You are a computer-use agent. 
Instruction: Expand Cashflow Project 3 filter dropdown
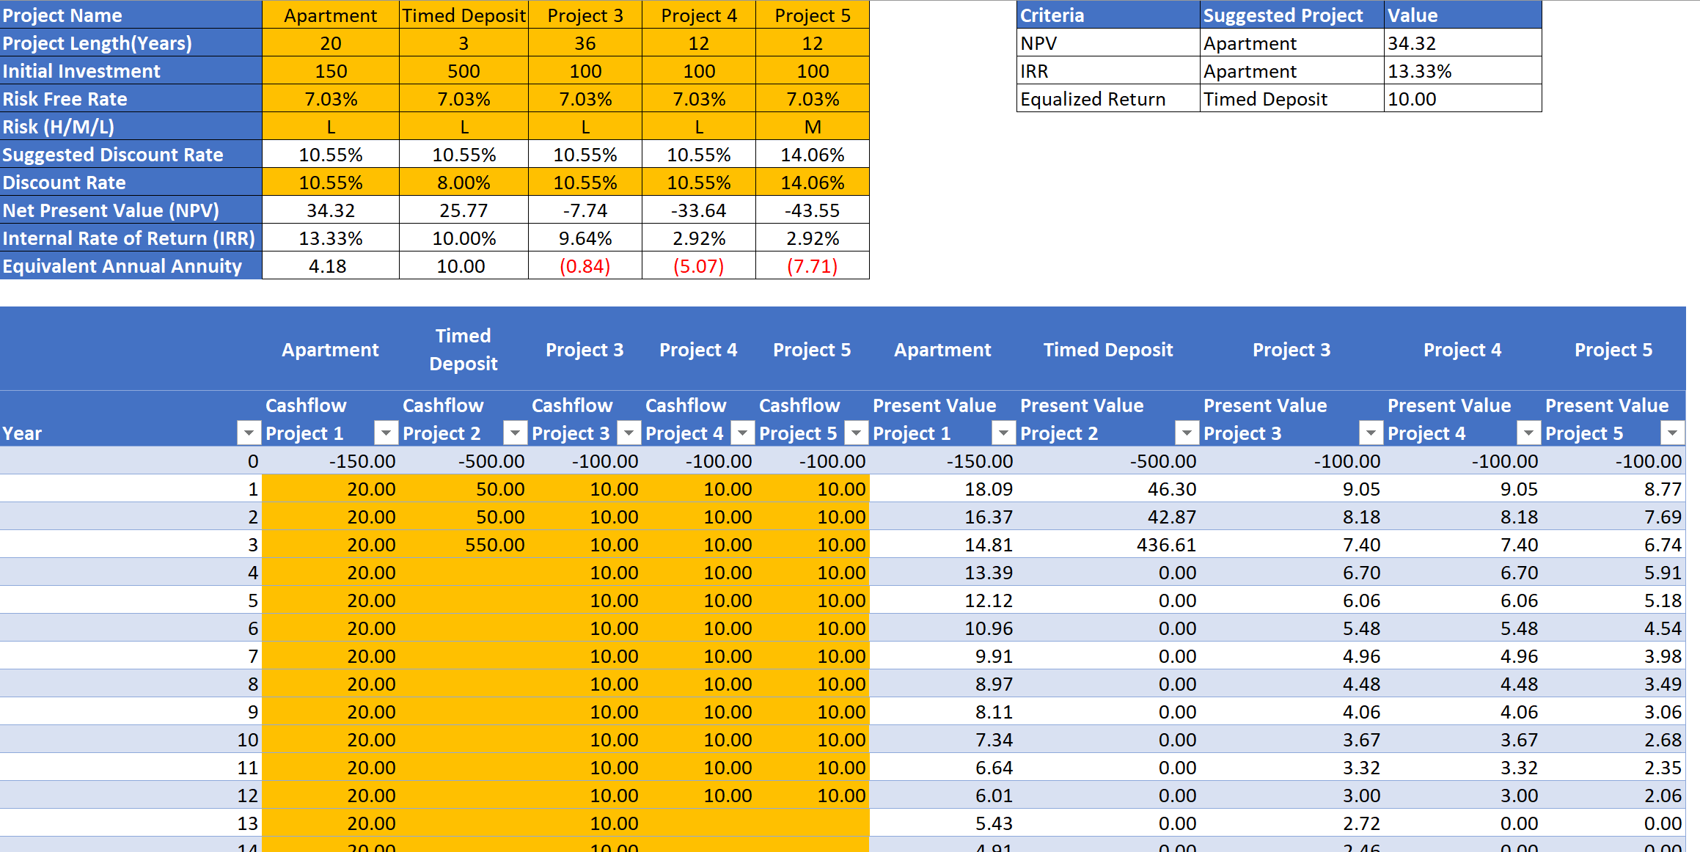629,433
